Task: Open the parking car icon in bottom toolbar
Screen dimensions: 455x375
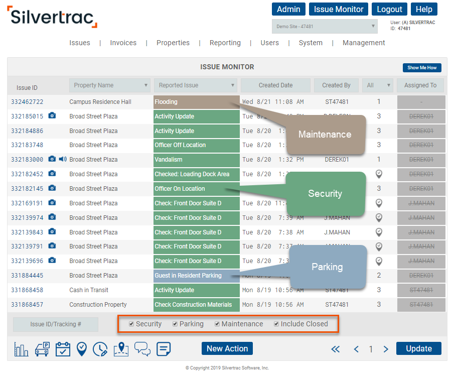Action: point(42,349)
